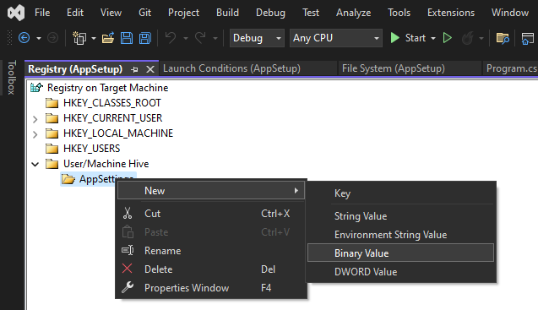Switch to Launch Conditions (AppSetup) tab
Screen dimensions: 538x310
coord(231,68)
